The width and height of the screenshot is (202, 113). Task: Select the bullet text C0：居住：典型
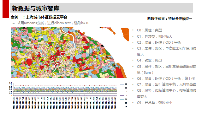point(149,30)
